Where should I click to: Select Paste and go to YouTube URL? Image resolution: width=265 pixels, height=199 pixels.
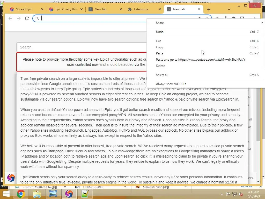[x=205, y=60]
